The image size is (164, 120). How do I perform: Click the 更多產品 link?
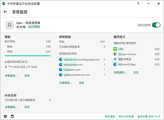click(110, 116)
